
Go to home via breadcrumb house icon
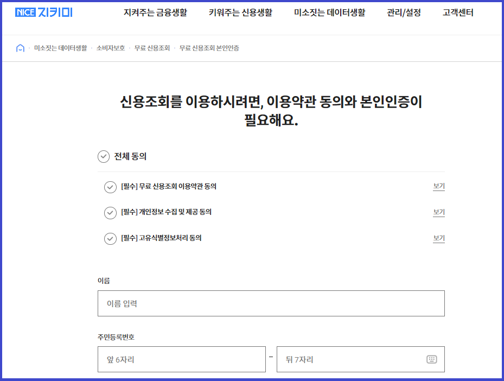20,48
